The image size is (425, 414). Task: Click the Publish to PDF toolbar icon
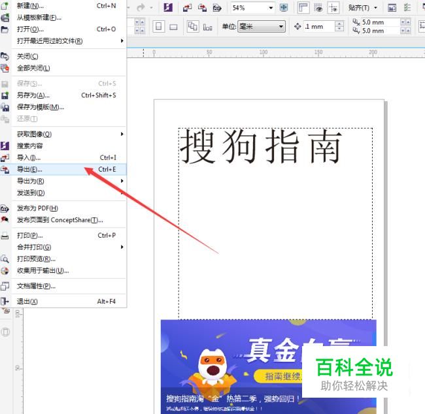click(217, 8)
